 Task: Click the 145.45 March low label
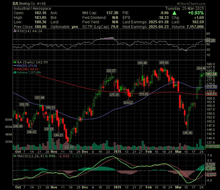[x=188, y=133]
